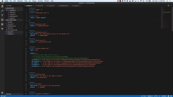Open errors and warnings count in status bar
The height and width of the screenshot is (97, 173).
(x=3, y=96)
